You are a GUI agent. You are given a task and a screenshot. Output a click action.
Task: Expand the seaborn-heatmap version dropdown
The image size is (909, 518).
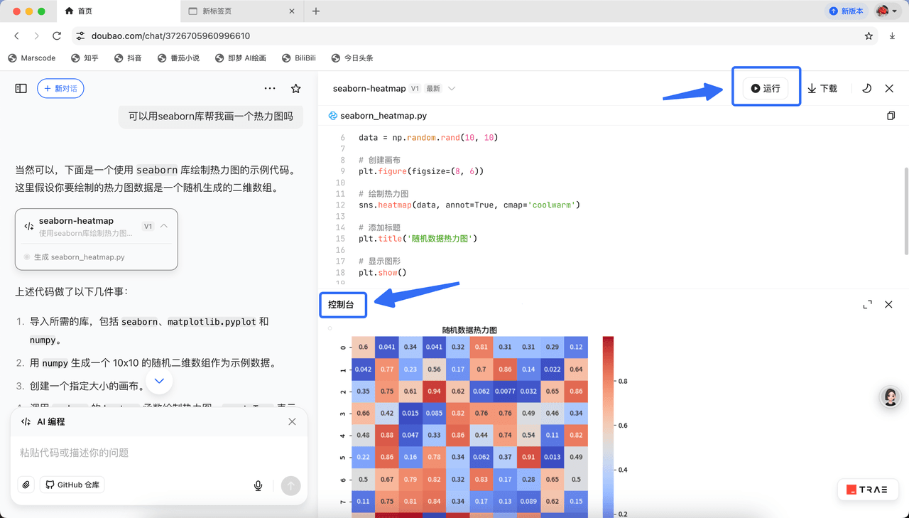452,89
